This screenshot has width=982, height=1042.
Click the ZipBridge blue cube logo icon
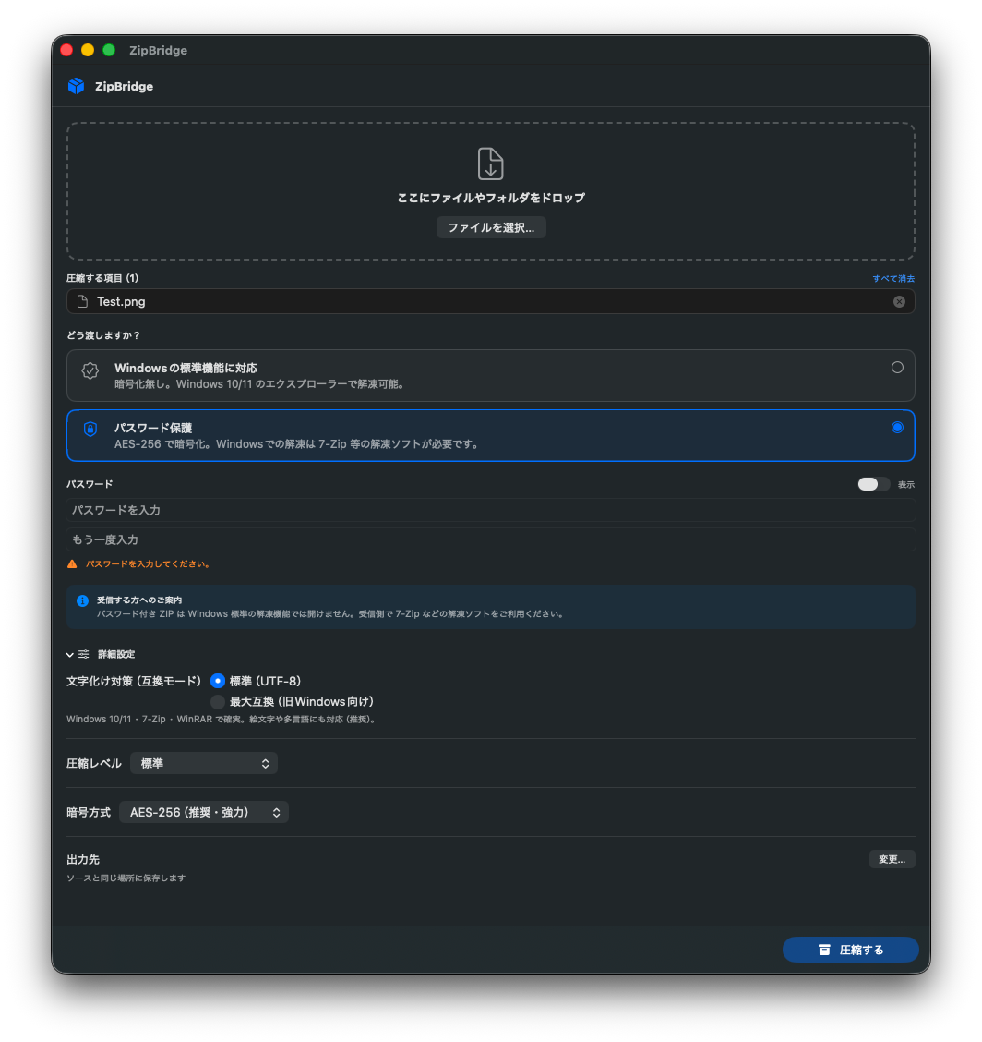[x=76, y=86]
